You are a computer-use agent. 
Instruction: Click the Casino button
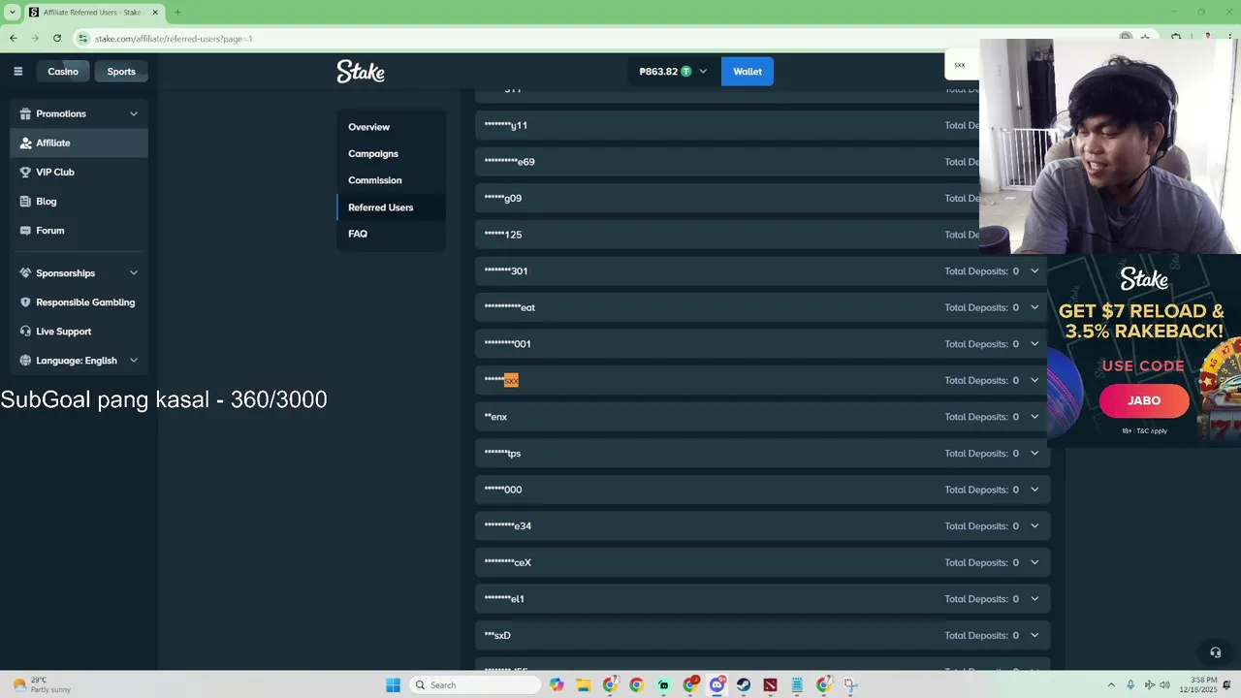tap(63, 72)
